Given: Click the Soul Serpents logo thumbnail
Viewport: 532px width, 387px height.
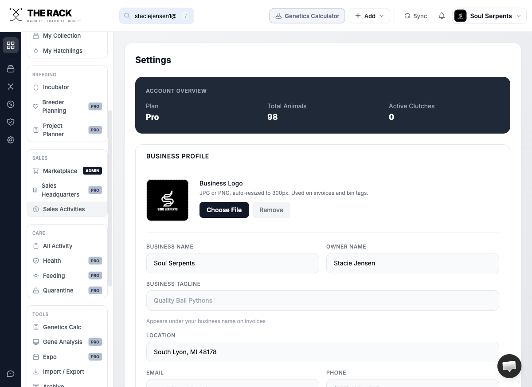Looking at the screenshot, I should pyautogui.click(x=168, y=200).
